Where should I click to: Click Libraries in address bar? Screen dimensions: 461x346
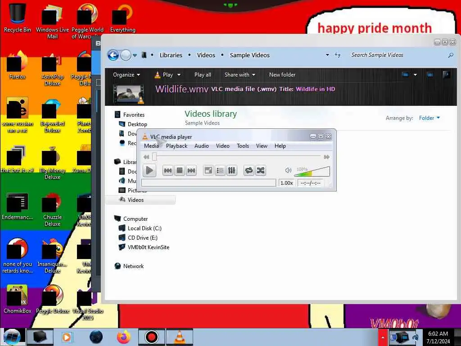[171, 55]
